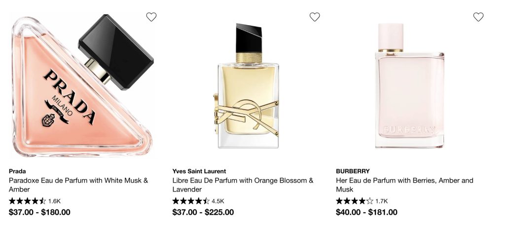Image resolution: width=505 pixels, height=232 pixels.
Task: Click the Yves Saint Laurent brand name
Action: [x=199, y=171]
